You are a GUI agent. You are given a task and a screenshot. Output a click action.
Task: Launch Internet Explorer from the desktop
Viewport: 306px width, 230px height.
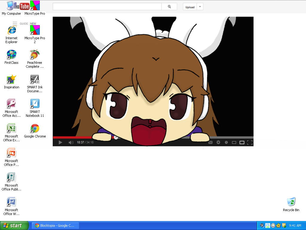coord(11,35)
